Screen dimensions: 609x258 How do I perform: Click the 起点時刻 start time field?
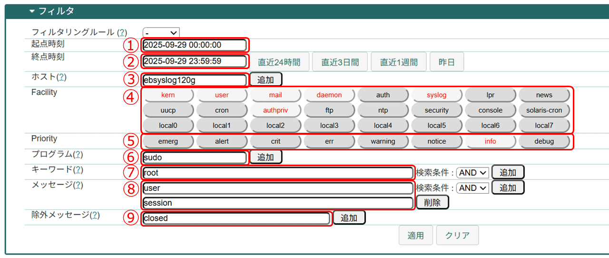point(194,45)
